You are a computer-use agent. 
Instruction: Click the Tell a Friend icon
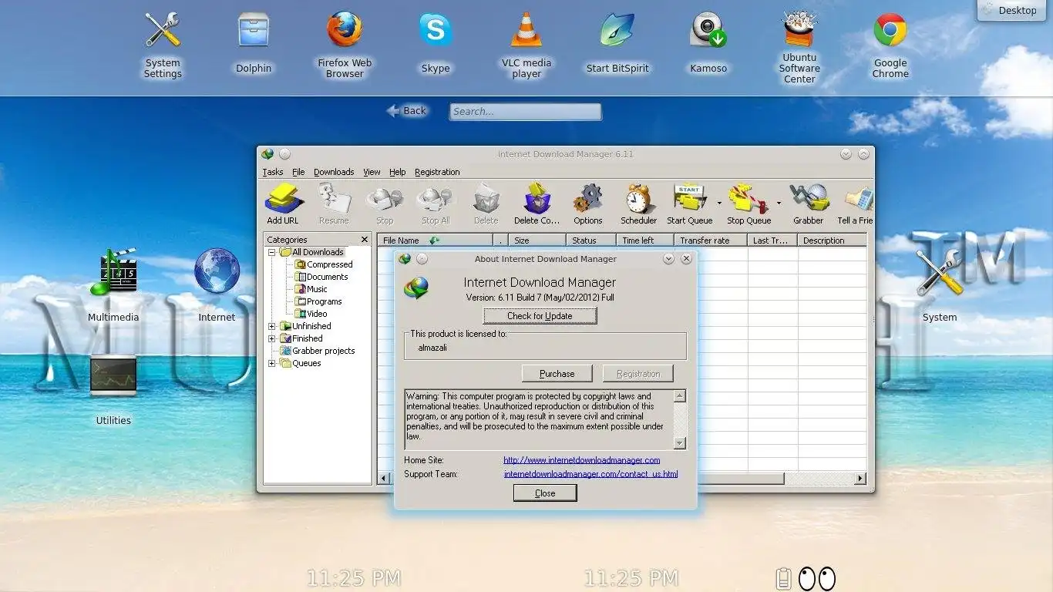click(858, 199)
